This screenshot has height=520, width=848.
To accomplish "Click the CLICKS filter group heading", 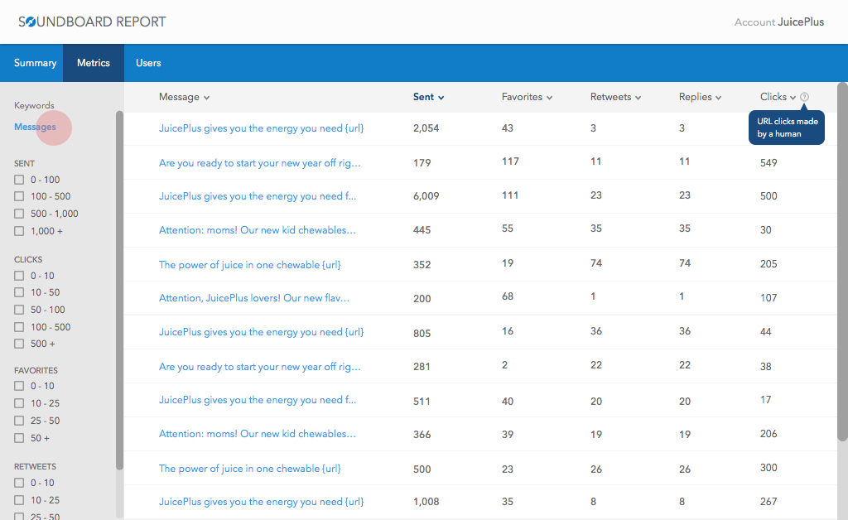I will pos(28,259).
